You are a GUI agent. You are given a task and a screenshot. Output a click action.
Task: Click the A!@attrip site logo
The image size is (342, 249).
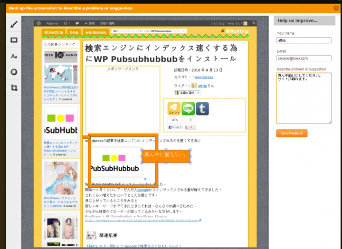point(235,31)
